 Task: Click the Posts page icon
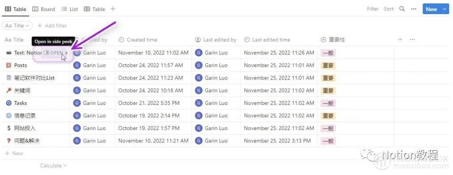9,65
